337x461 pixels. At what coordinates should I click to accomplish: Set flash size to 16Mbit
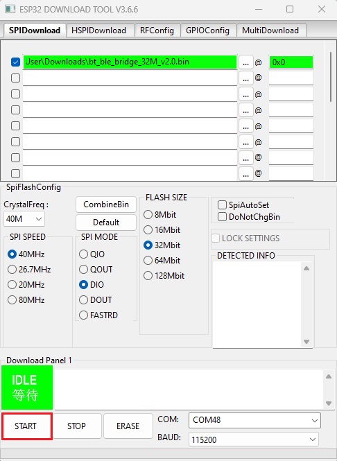coord(162,230)
